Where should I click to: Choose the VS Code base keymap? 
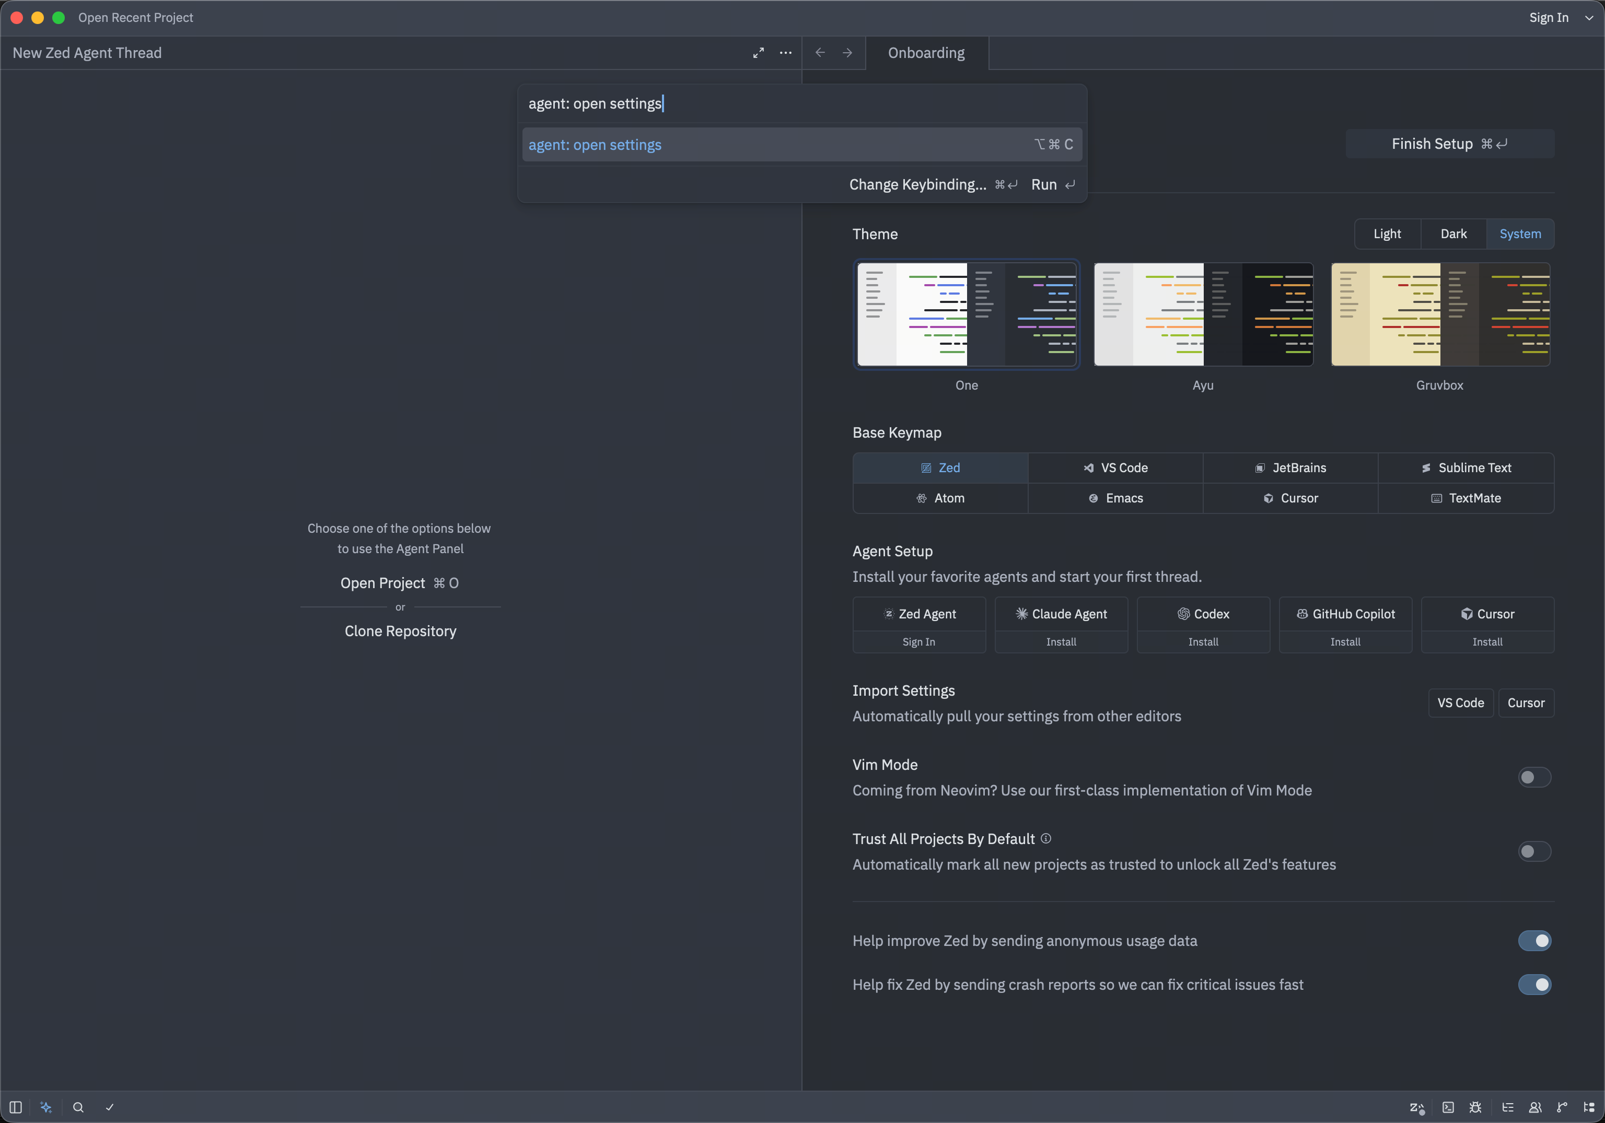coord(1115,467)
